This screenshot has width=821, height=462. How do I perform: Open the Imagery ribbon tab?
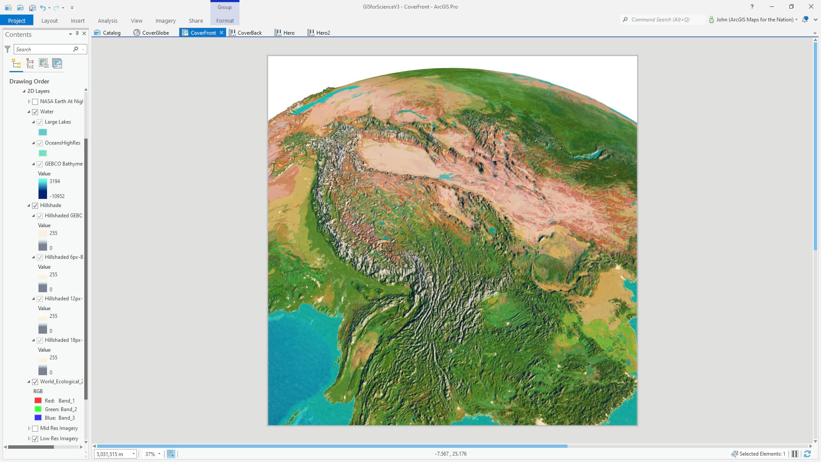[x=165, y=21]
